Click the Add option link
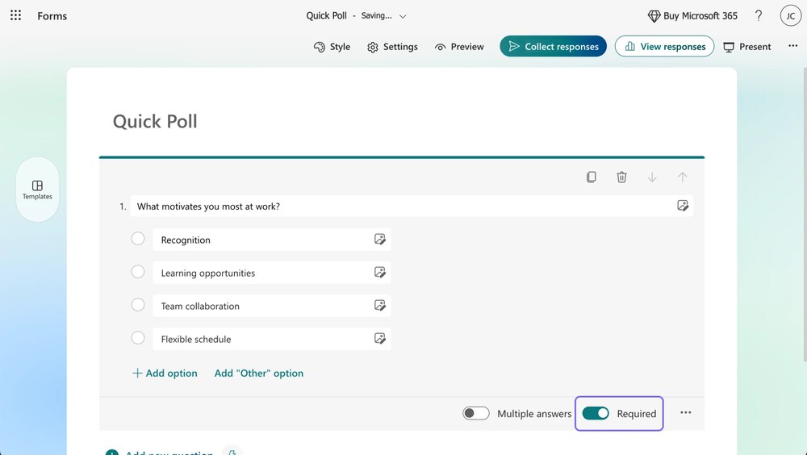807x455 pixels. pyautogui.click(x=165, y=373)
